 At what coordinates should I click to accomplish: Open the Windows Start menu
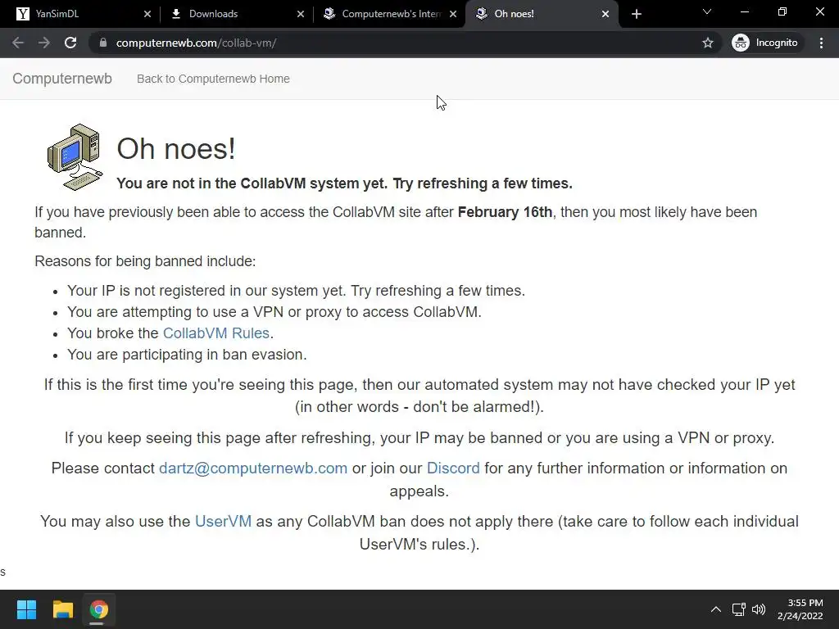coord(26,609)
